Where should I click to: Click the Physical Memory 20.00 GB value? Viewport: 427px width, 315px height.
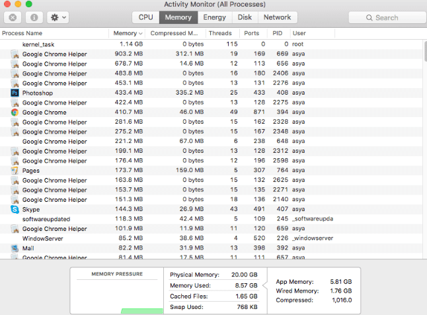tap(245, 275)
